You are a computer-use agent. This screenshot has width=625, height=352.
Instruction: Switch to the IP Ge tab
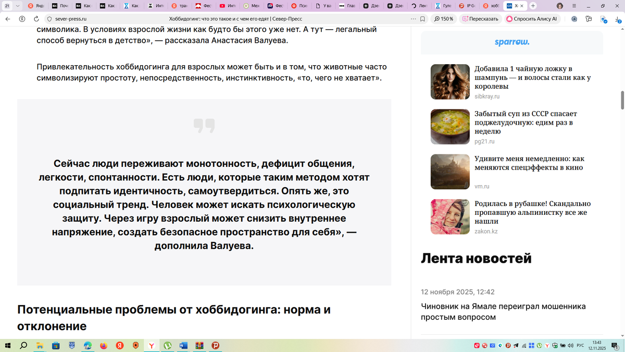point(467,6)
